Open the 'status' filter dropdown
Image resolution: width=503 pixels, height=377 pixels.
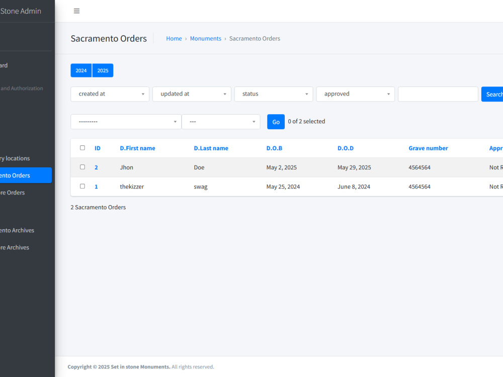tap(273, 94)
